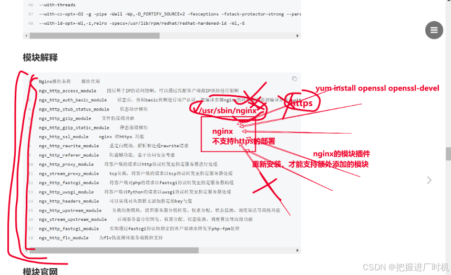Click right arrow of module list scrollbar
The width and height of the screenshot is (451, 275).
298,250
